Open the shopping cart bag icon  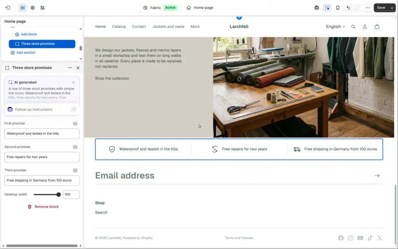pos(377,27)
